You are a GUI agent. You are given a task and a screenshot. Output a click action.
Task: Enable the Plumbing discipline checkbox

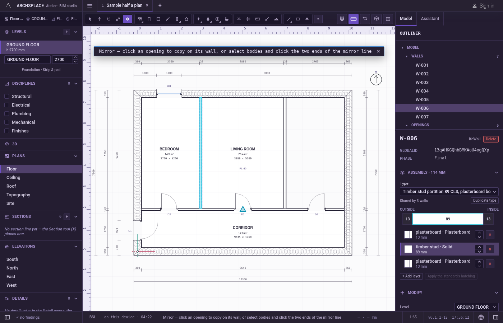coord(6,114)
